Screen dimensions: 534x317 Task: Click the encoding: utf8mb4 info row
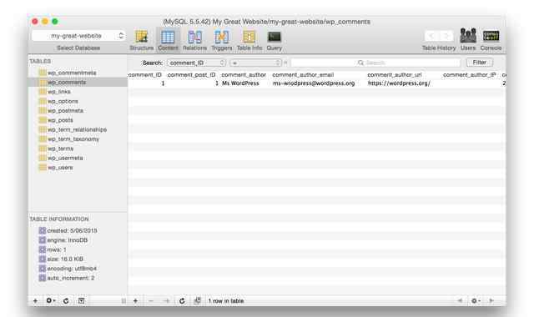(x=68, y=269)
